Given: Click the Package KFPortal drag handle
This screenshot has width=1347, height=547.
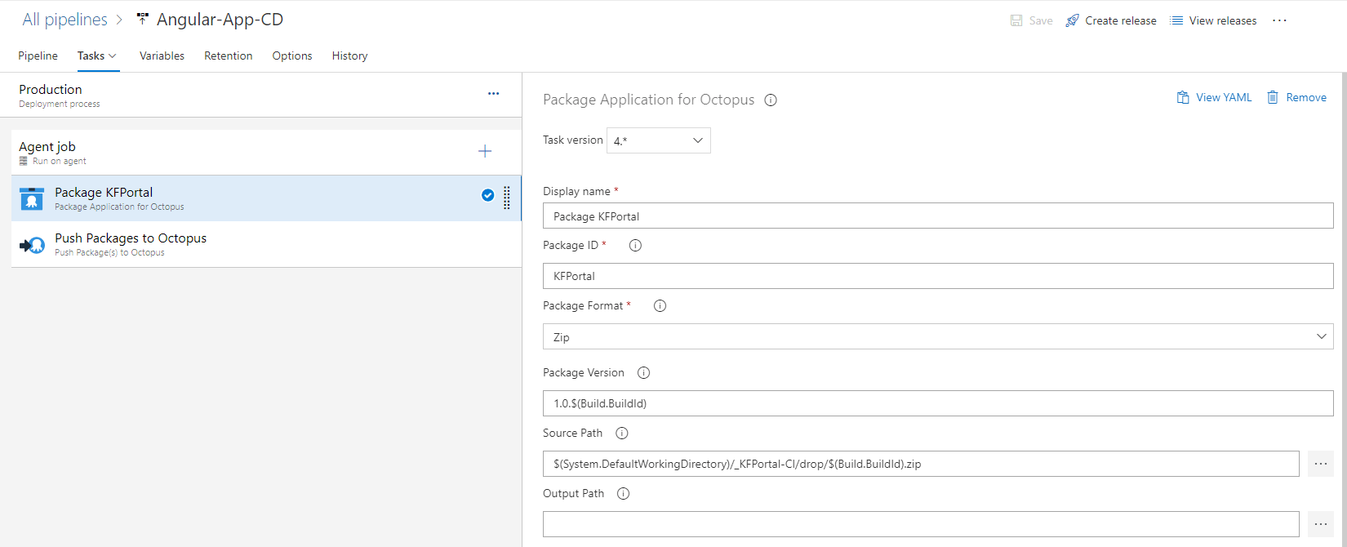Looking at the screenshot, I should point(507,198).
